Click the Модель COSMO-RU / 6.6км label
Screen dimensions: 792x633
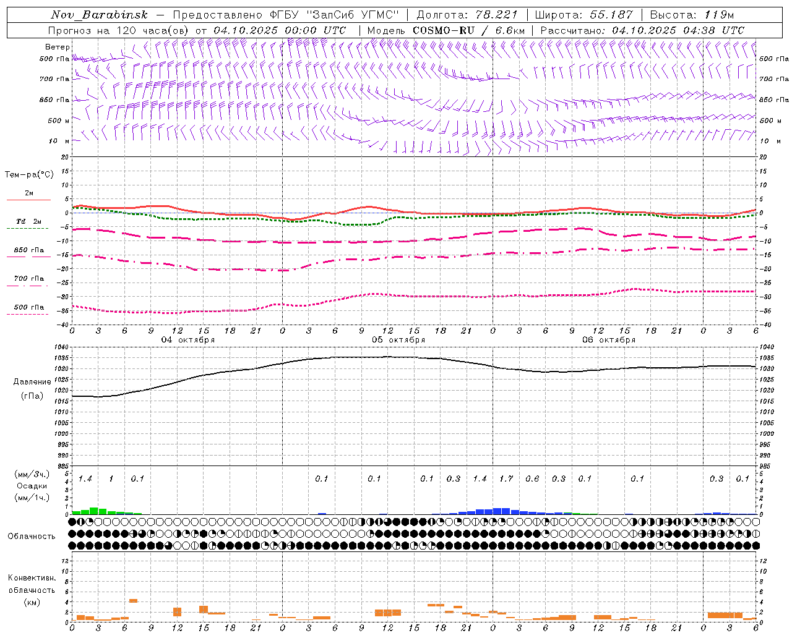445,30
